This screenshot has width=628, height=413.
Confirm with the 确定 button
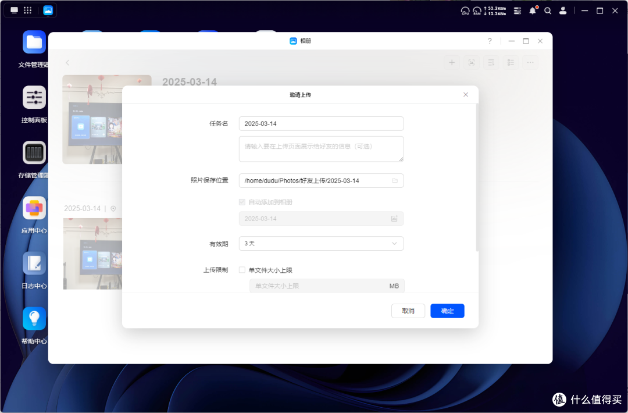447,311
